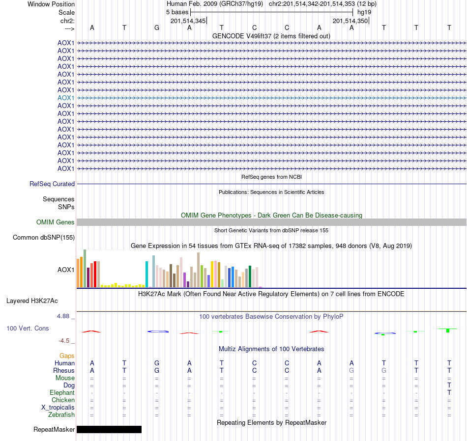This screenshot has width=467, height=441.
Task: Click the OMIM Genes track label
Action: tap(56, 222)
